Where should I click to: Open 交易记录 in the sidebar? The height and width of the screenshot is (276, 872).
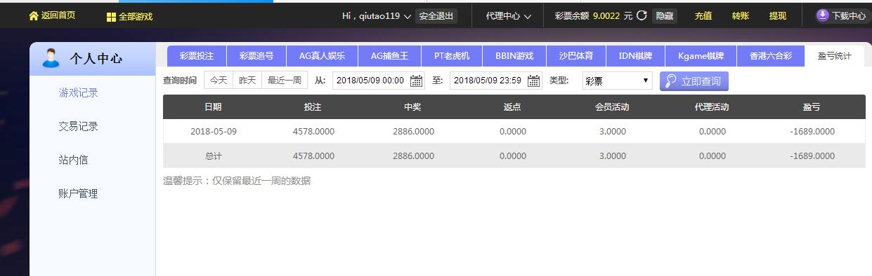pos(78,126)
